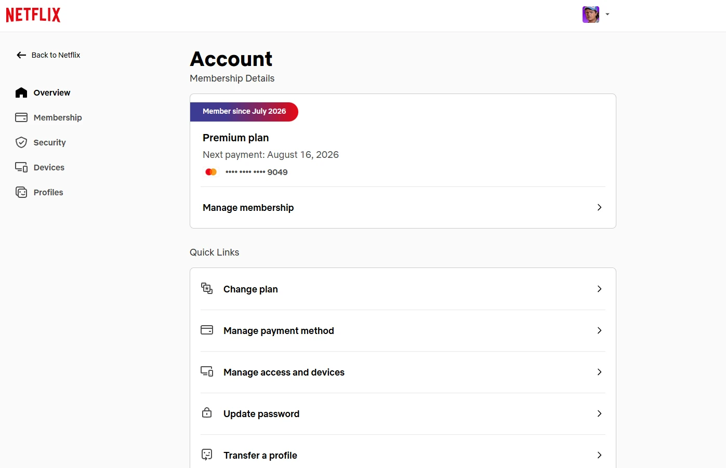The height and width of the screenshot is (468, 726).
Task: Expand Manage membership with its chevron
Action: [599, 207]
